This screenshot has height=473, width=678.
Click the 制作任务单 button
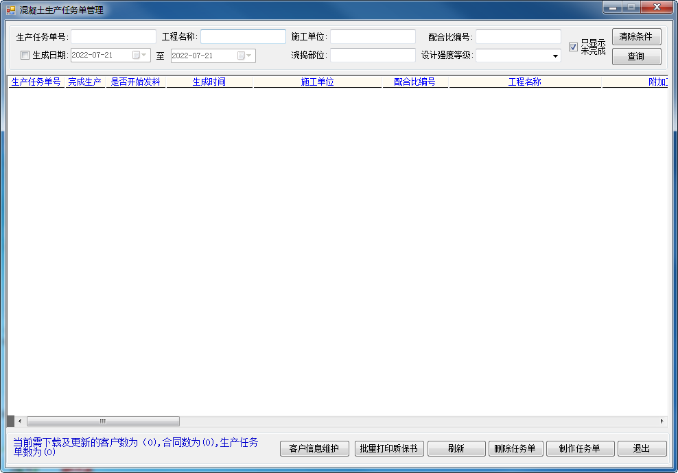pyautogui.click(x=579, y=449)
